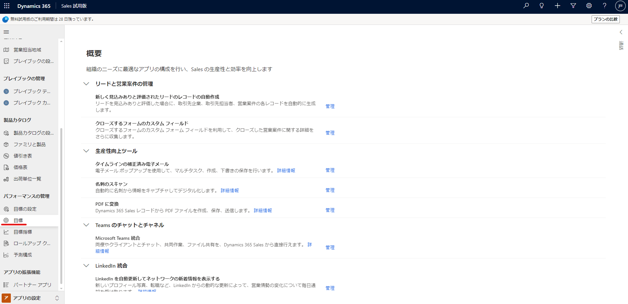This screenshot has width=628, height=304.
Task: Open 出荷単位一覧 in the sidebar
Action: coord(28,179)
